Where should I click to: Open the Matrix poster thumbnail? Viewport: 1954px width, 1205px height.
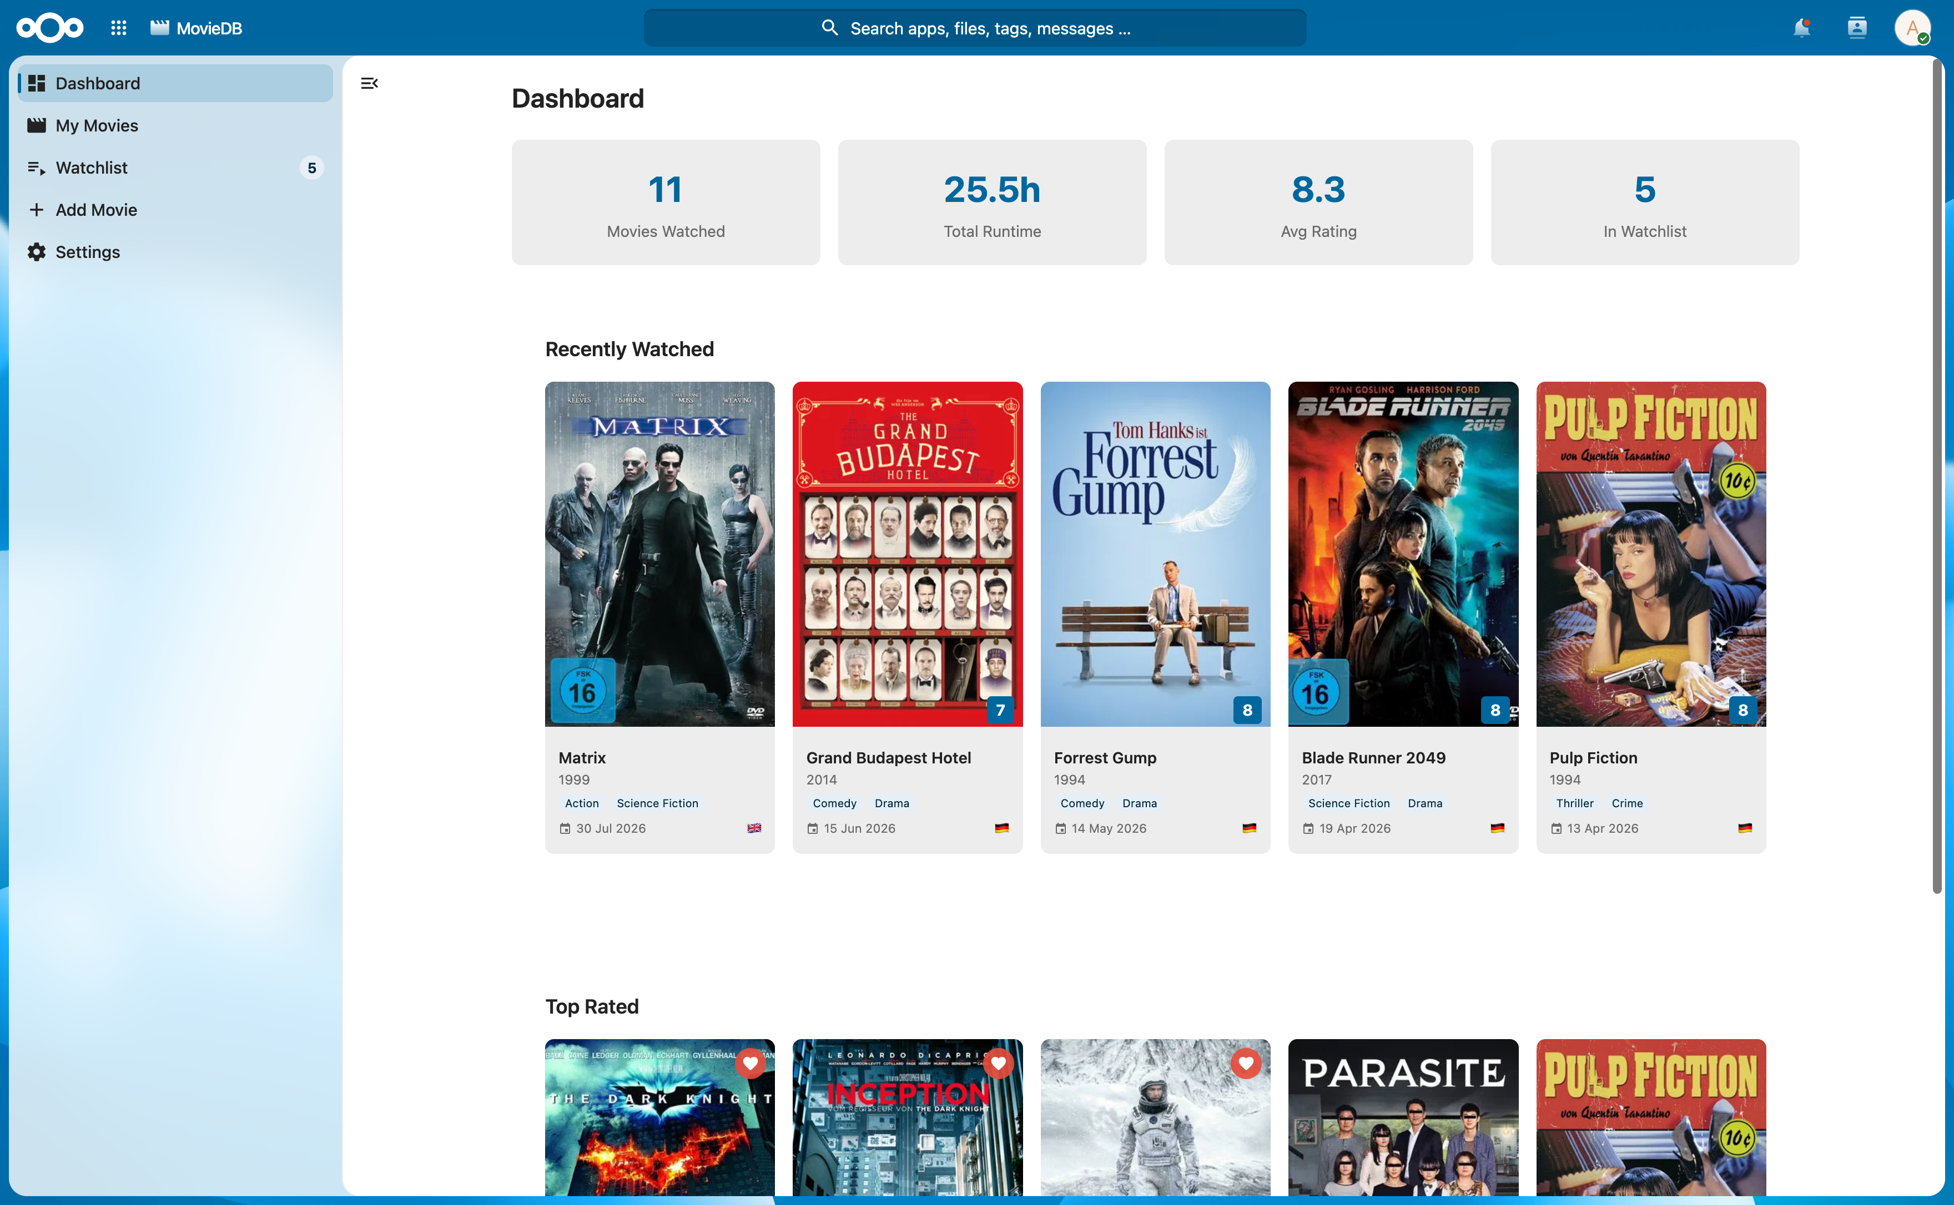tap(660, 554)
